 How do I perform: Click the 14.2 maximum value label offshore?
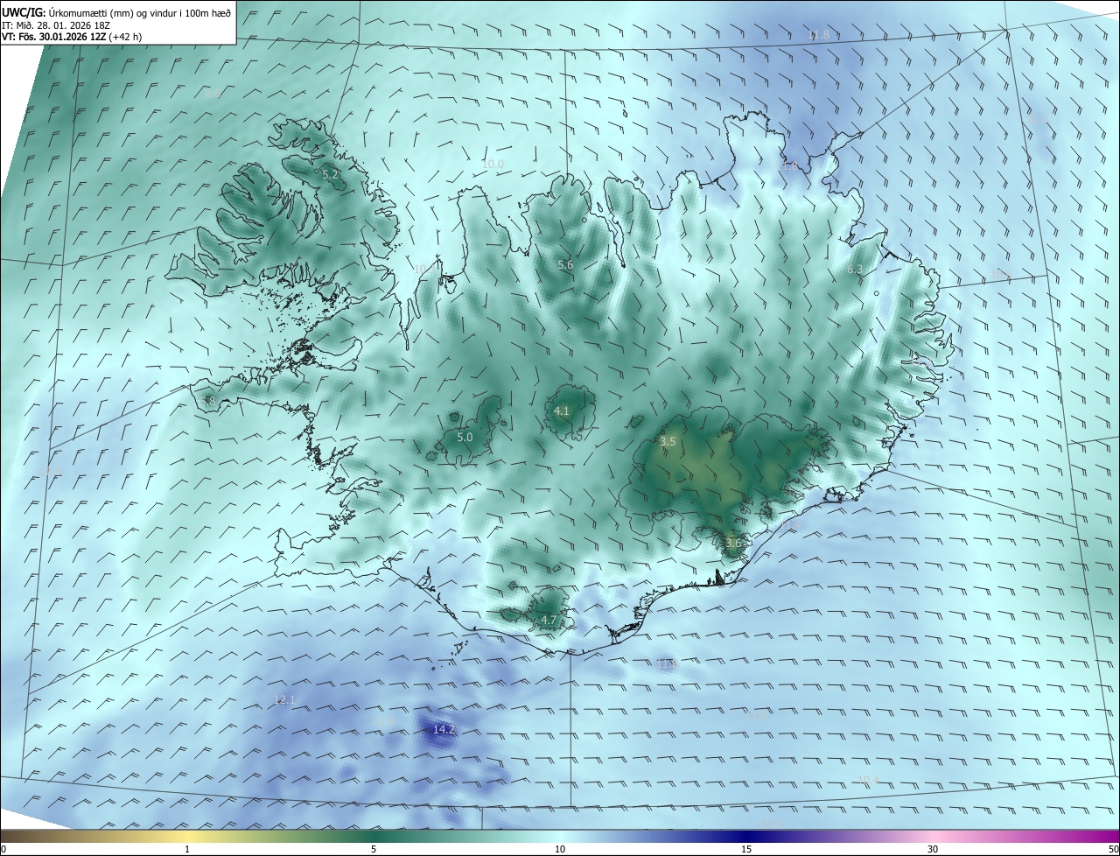(x=444, y=729)
